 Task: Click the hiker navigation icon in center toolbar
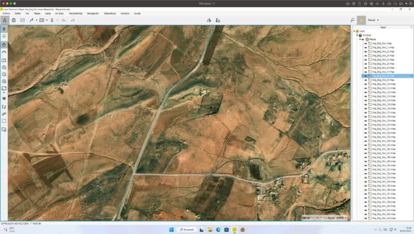209,20
